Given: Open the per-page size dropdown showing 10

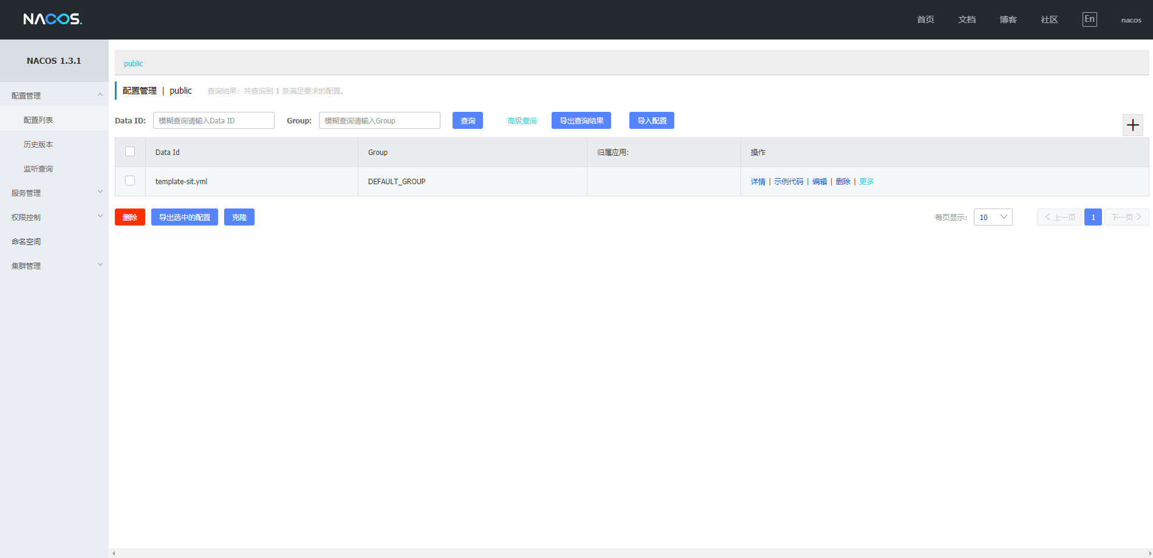Looking at the screenshot, I should coord(993,217).
